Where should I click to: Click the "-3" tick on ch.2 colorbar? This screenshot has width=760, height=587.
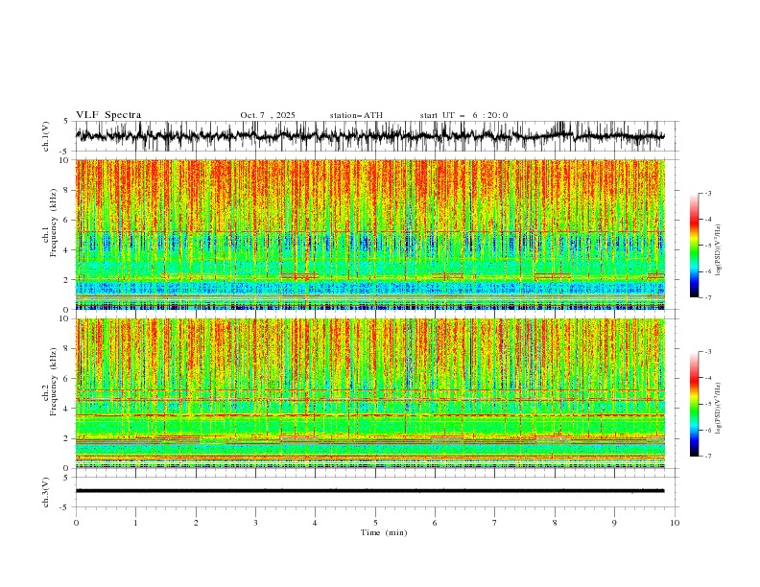click(708, 352)
